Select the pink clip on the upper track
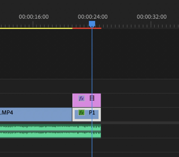 point(87,100)
